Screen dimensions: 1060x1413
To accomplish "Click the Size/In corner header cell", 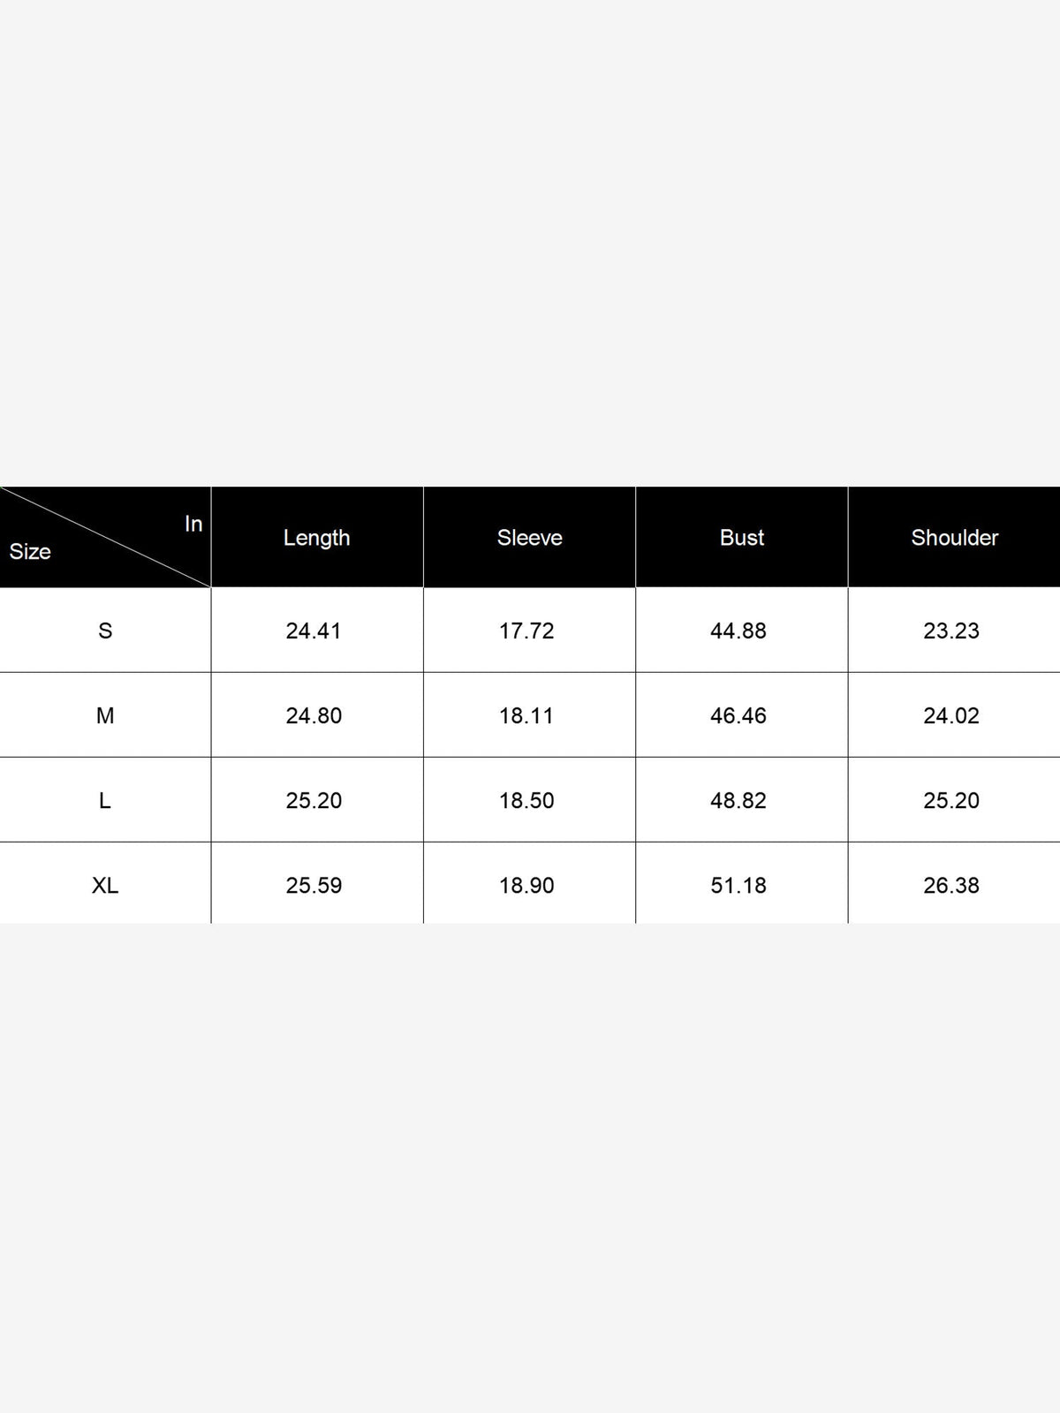I will click(x=105, y=537).
